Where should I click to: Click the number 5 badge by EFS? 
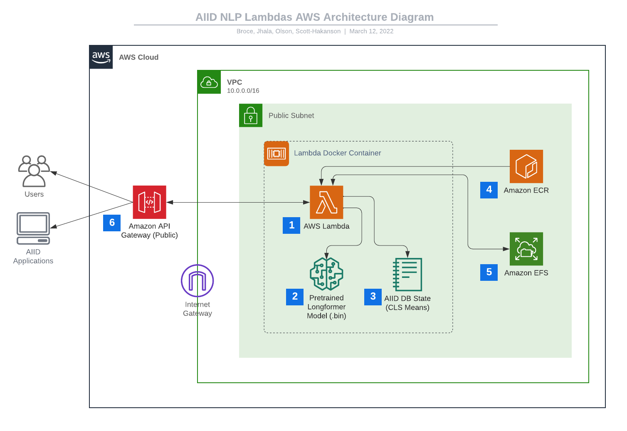tap(489, 272)
